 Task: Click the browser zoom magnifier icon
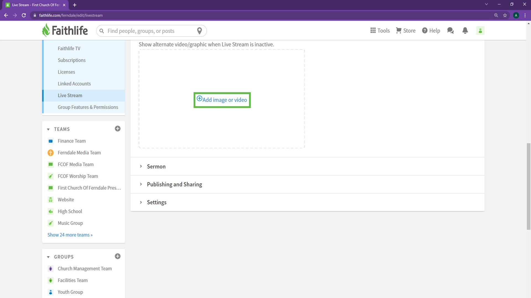pyautogui.click(x=496, y=15)
